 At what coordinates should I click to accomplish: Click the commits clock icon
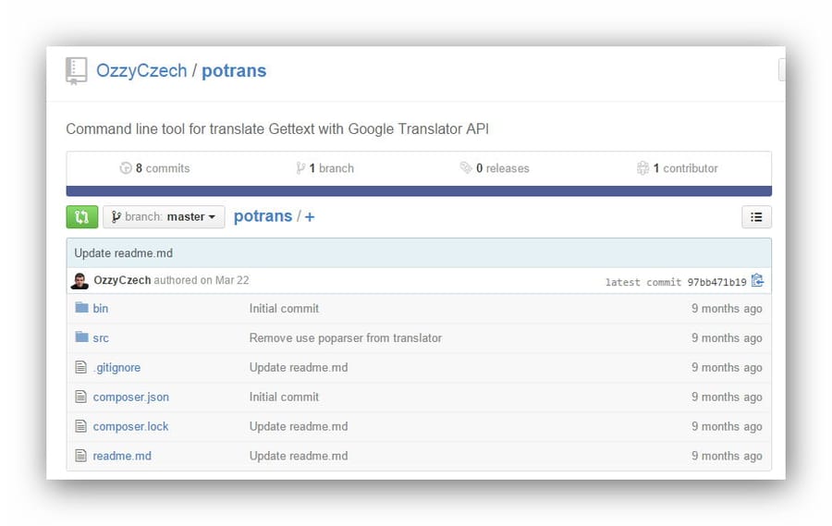(x=126, y=168)
